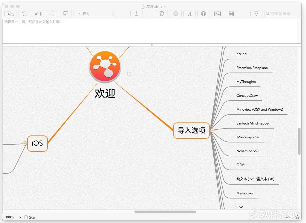Add a new child topic toolbar icon
The image size is (306, 223).
(x=10, y=14)
